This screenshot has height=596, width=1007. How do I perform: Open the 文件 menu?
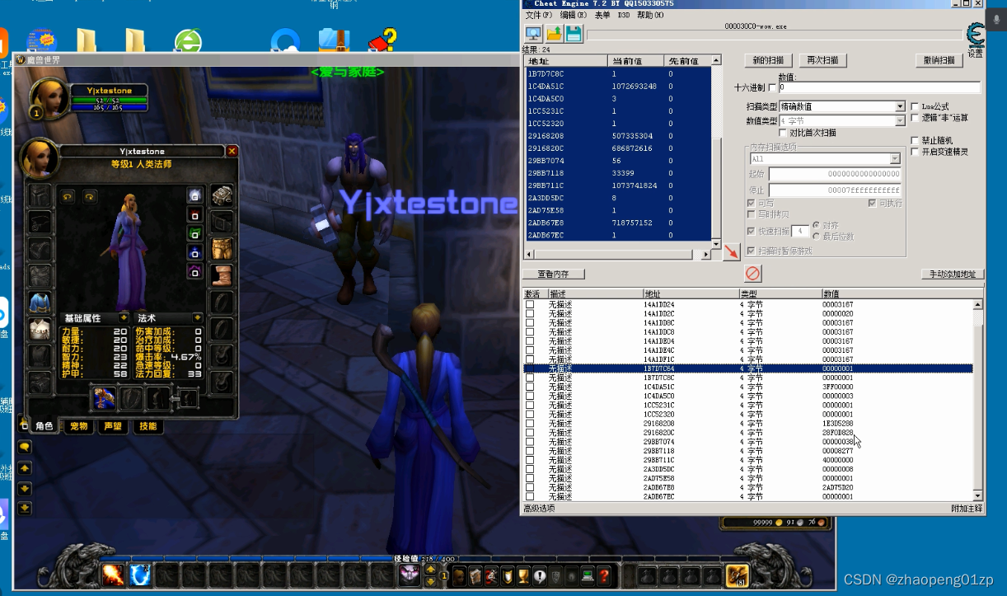pyautogui.click(x=539, y=15)
